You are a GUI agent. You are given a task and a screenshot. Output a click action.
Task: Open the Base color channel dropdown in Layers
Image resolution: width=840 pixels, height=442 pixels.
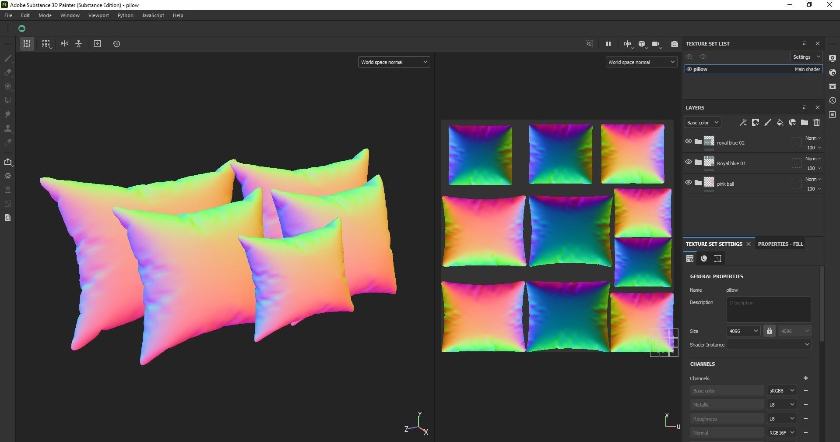tap(702, 123)
